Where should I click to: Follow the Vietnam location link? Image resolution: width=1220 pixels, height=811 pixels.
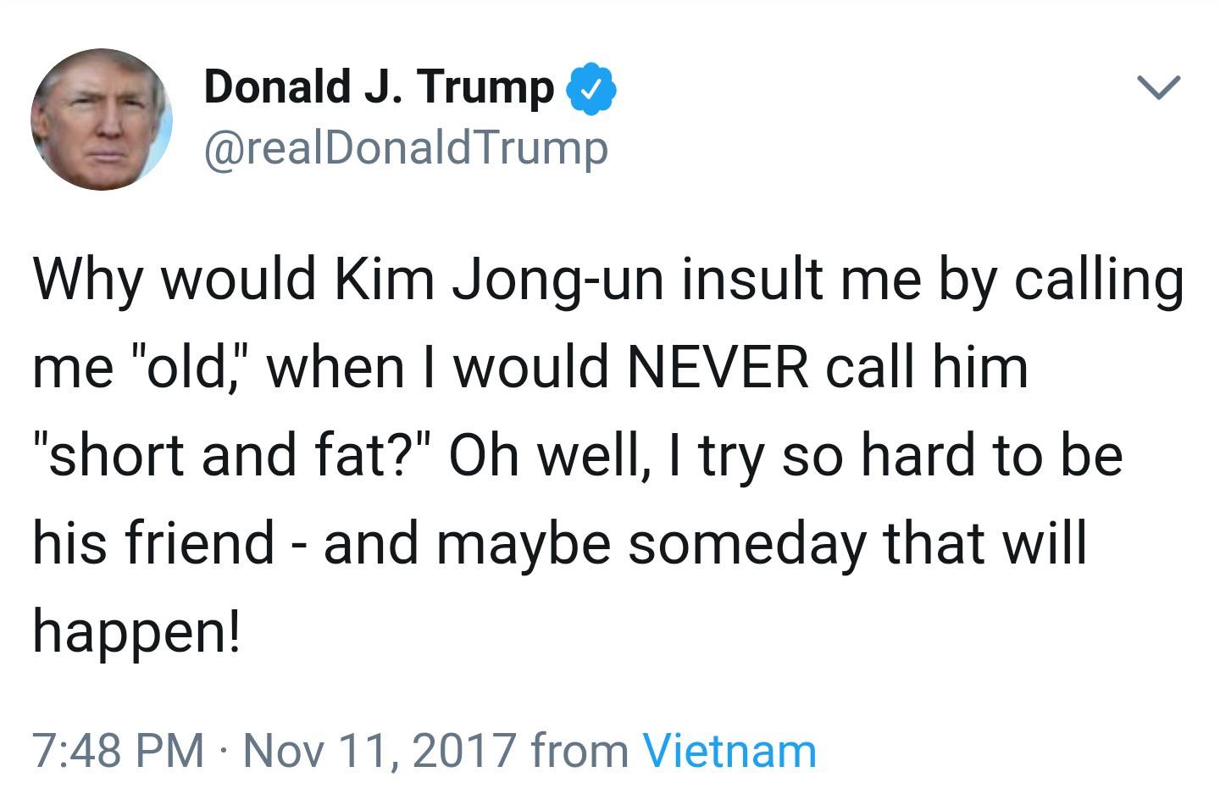click(x=729, y=750)
